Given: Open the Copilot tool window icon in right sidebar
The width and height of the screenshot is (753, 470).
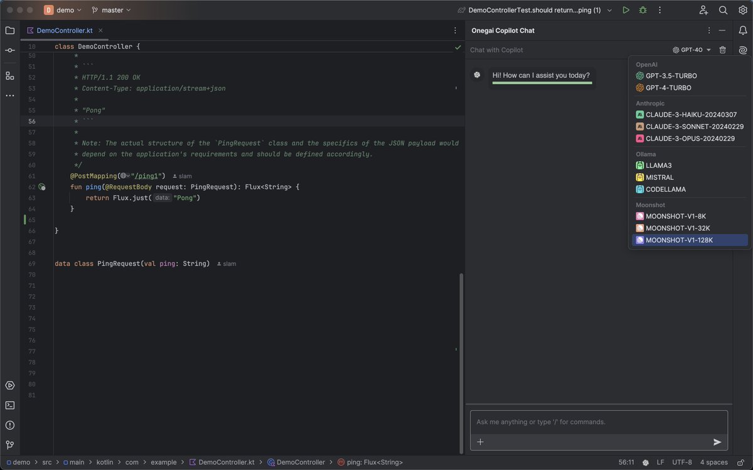Looking at the screenshot, I should [x=743, y=50].
